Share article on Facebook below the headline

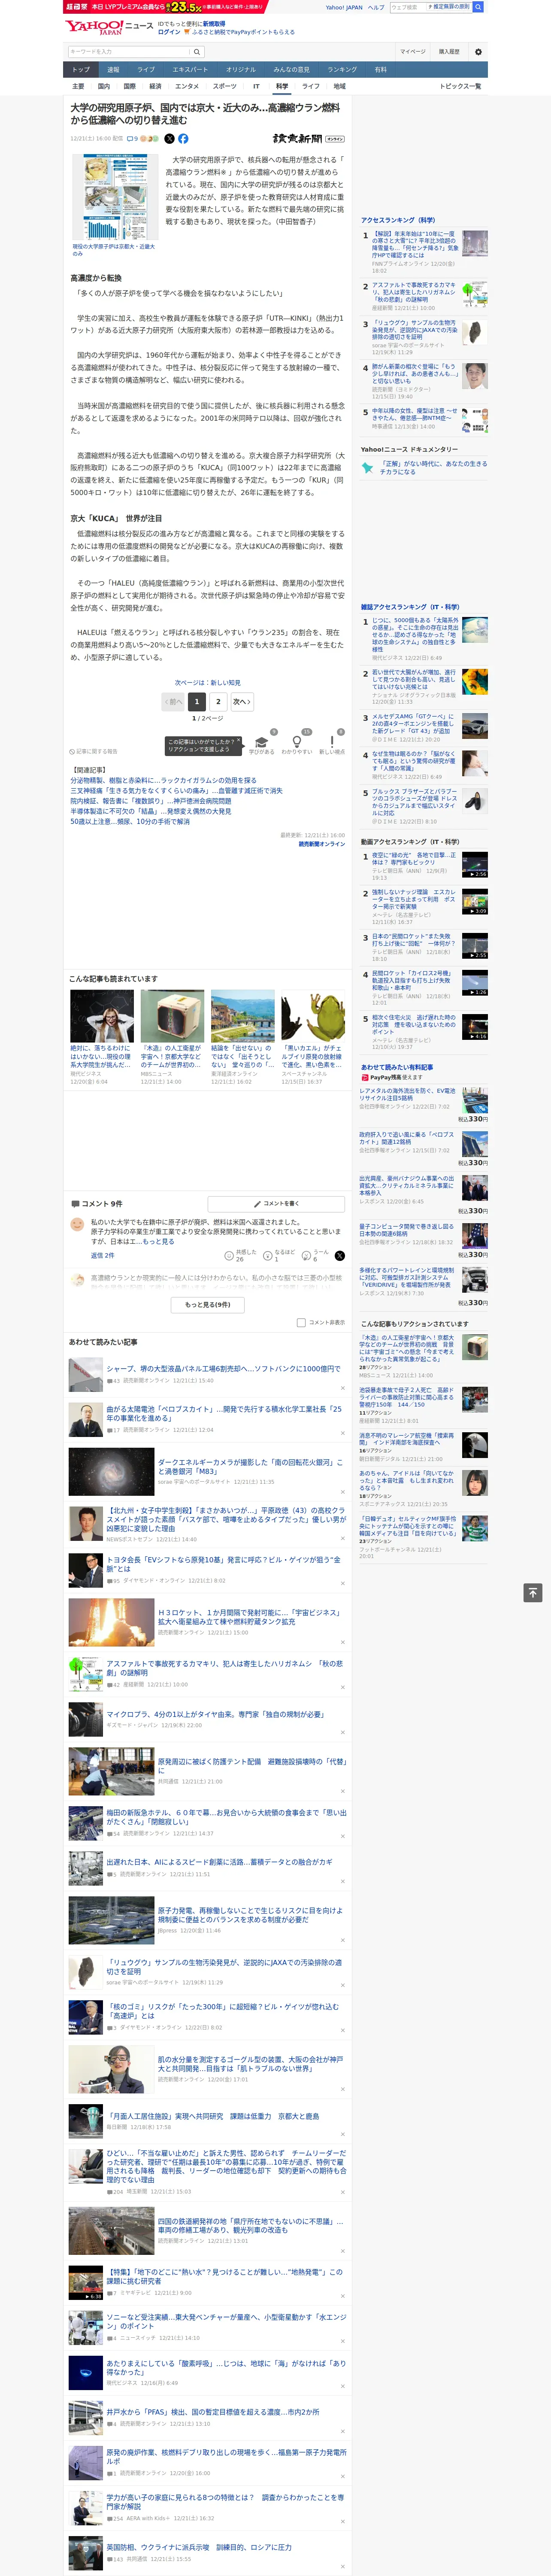(x=183, y=139)
